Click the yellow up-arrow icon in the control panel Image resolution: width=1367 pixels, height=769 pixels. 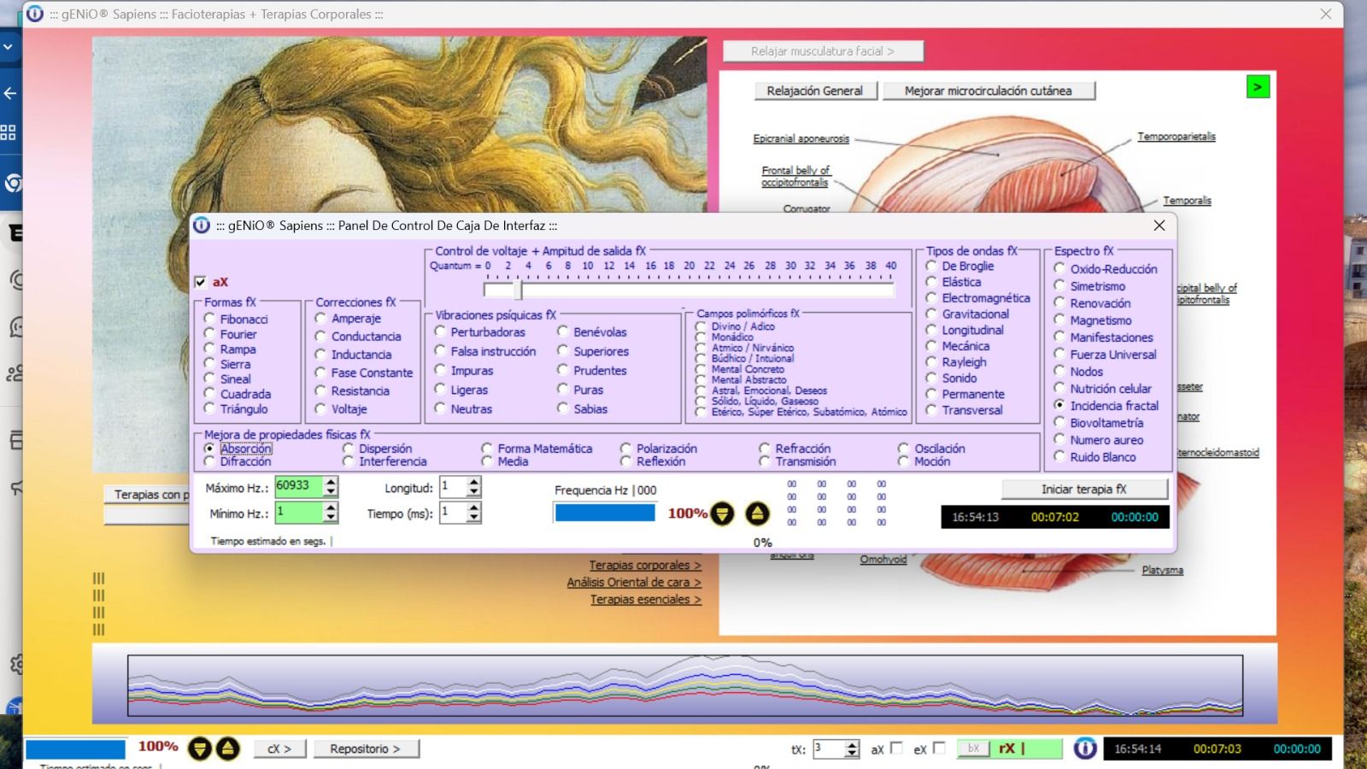coord(757,514)
